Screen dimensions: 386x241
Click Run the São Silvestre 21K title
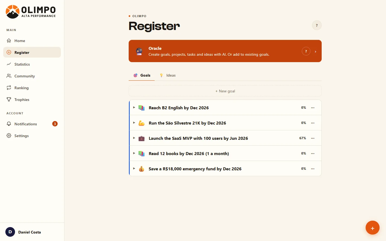point(187,123)
